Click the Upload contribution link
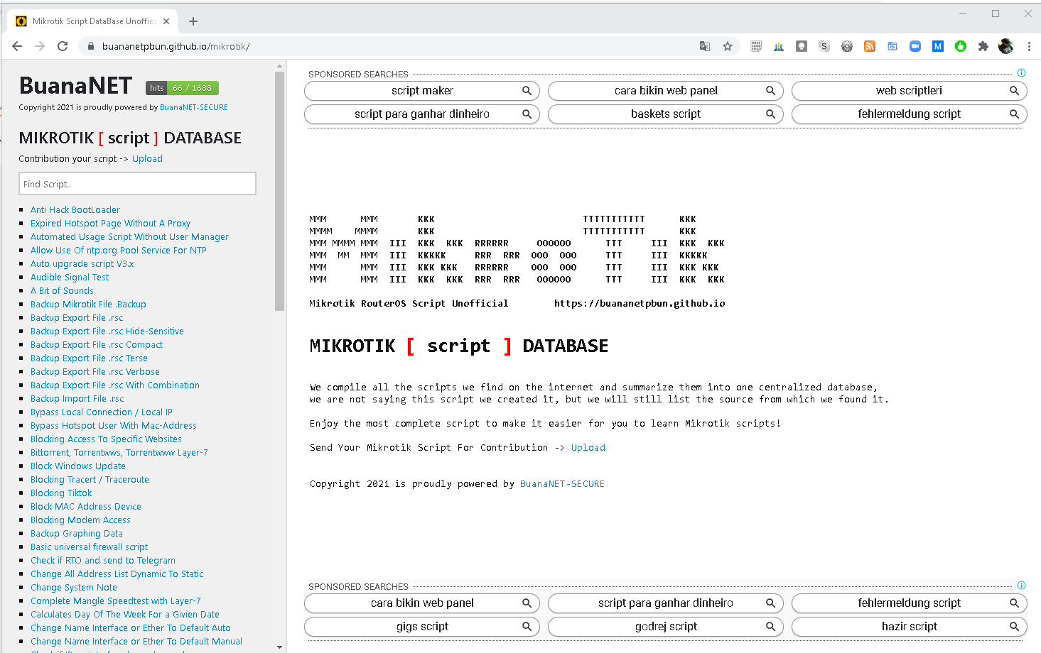The height and width of the screenshot is (653, 1041). (147, 158)
